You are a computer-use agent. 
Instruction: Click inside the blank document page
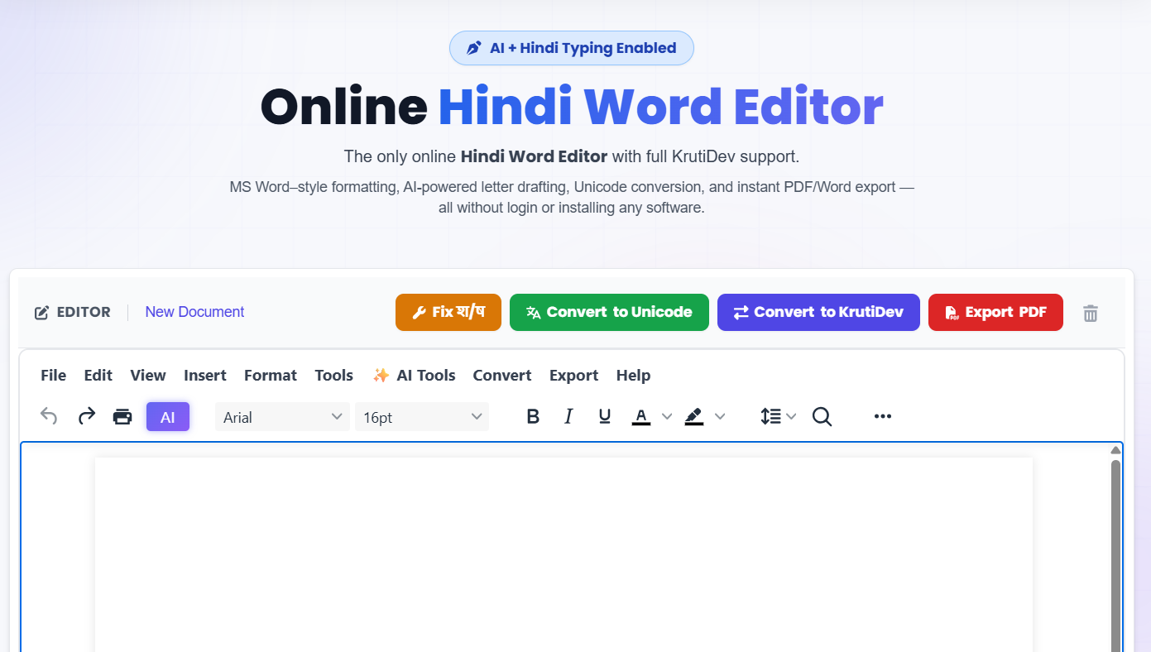tap(564, 554)
